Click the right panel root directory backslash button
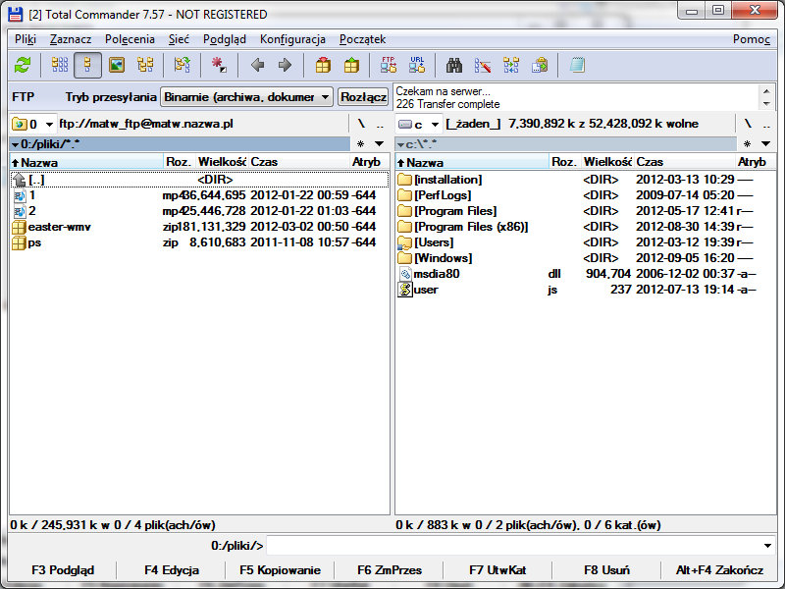This screenshot has height=589, width=785. tap(748, 124)
